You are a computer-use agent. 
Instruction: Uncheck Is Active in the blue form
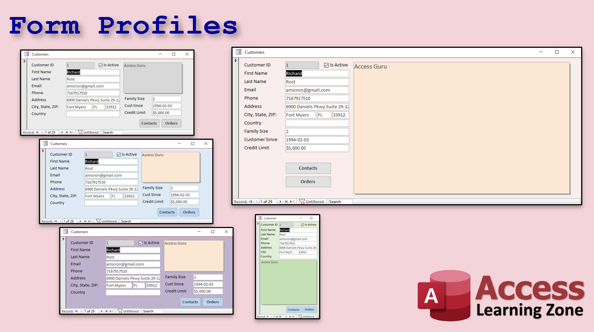[x=119, y=155]
